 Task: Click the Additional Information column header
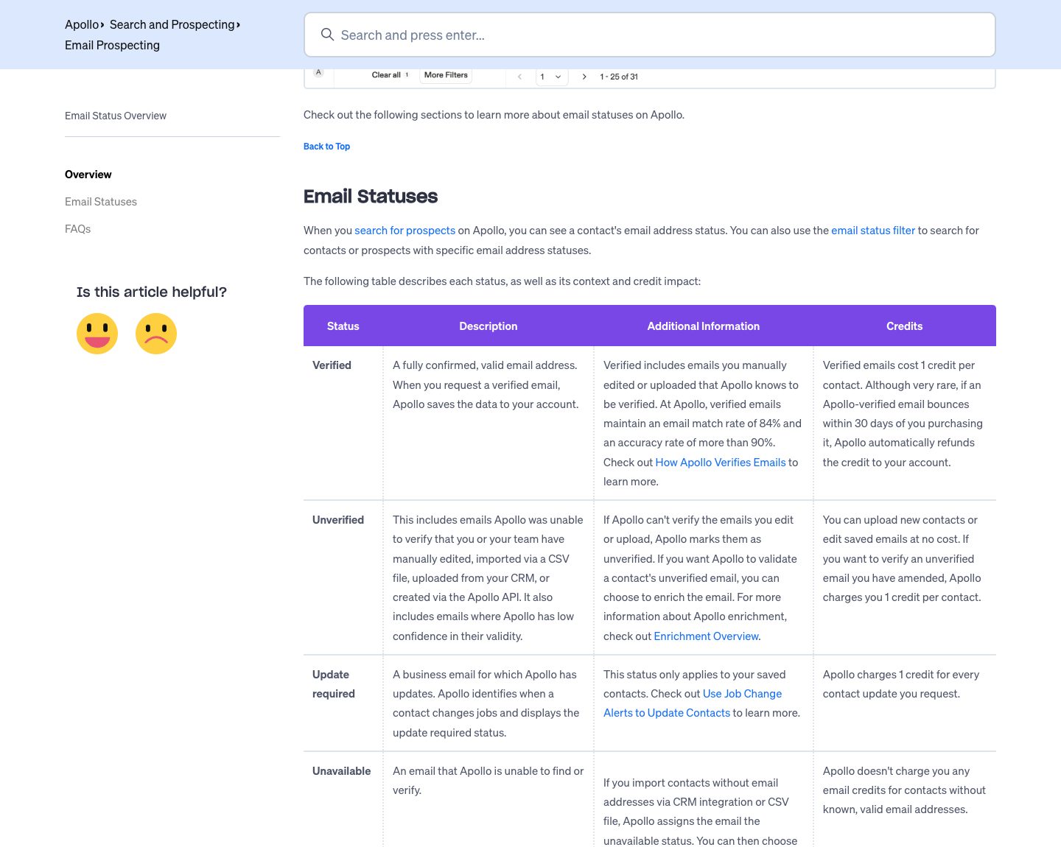704,326
